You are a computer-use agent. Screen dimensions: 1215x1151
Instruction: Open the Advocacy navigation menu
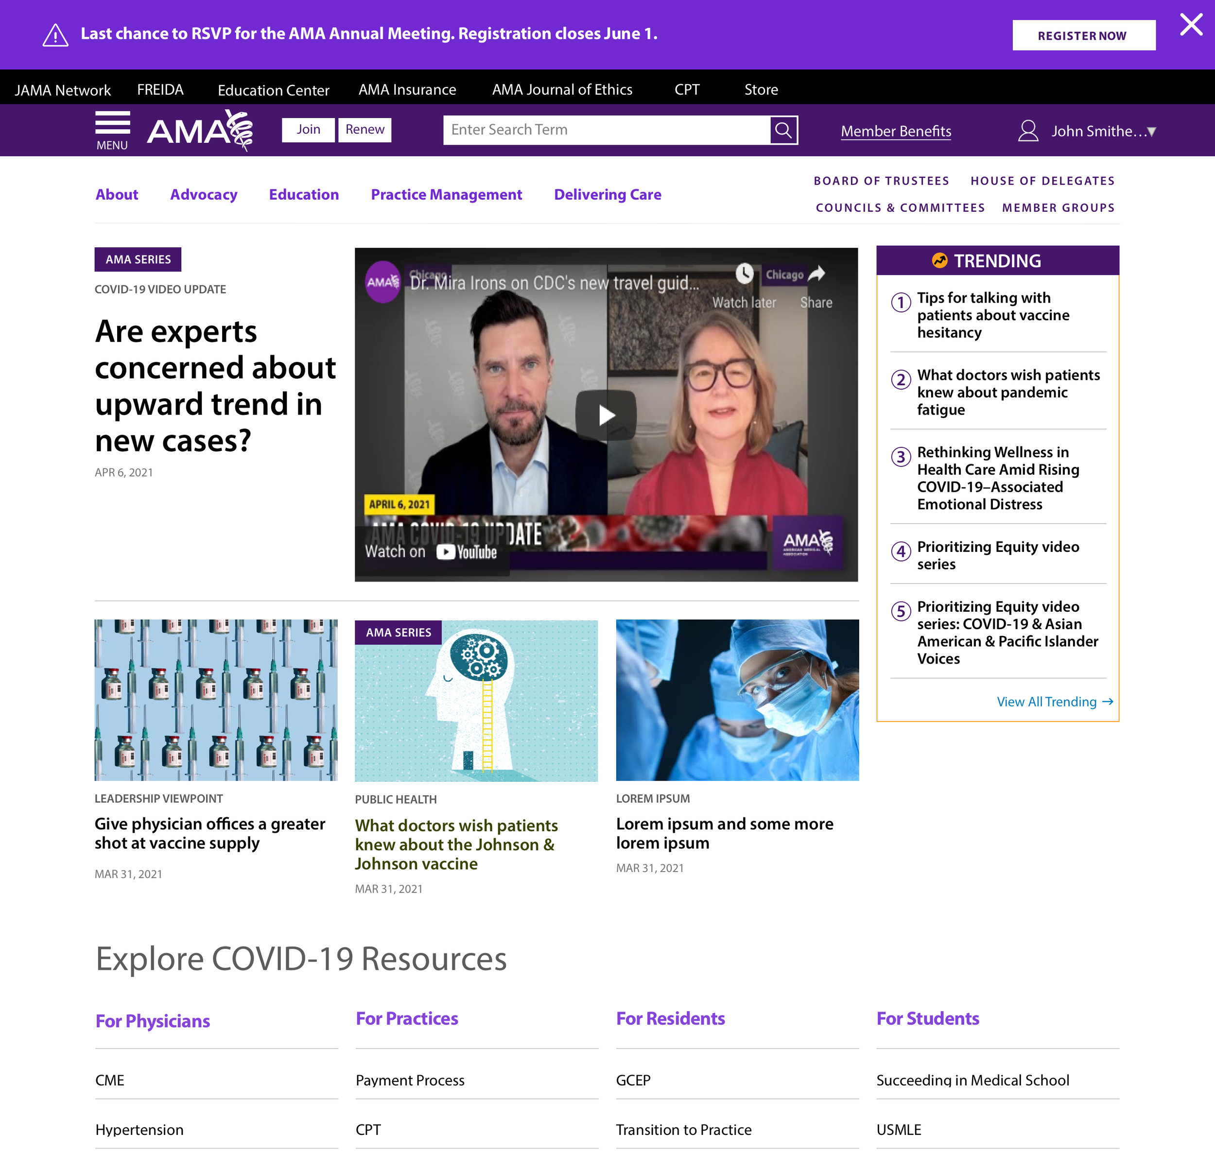pos(204,194)
